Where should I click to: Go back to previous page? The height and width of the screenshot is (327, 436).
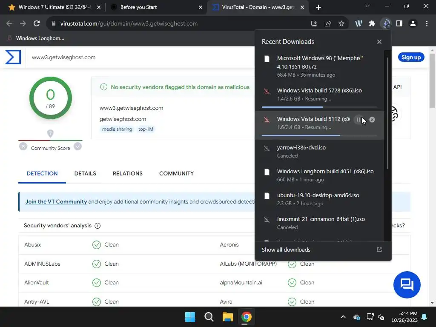pos(9,24)
